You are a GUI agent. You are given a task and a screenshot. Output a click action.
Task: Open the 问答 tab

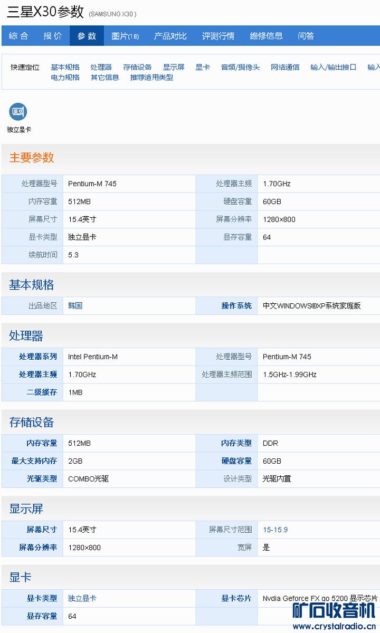pyautogui.click(x=306, y=36)
